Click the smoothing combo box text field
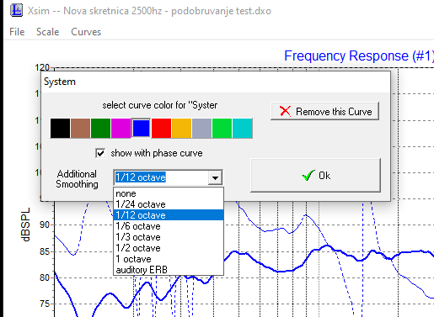The image size is (434, 317). (x=161, y=177)
